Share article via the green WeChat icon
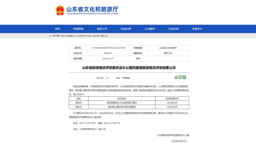Viewport: 256px width, 144px height. tap(180, 77)
